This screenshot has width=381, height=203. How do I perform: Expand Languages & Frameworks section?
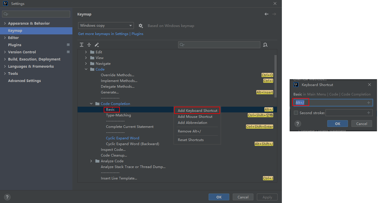[5, 66]
